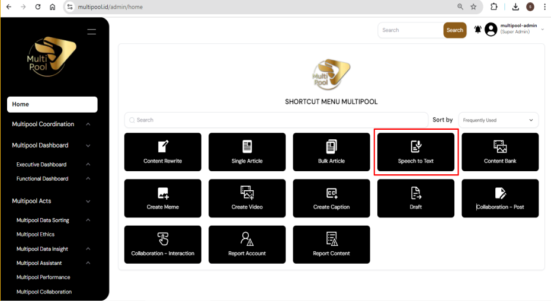Open the Create Meme tile
The width and height of the screenshot is (551, 301).
click(x=163, y=198)
